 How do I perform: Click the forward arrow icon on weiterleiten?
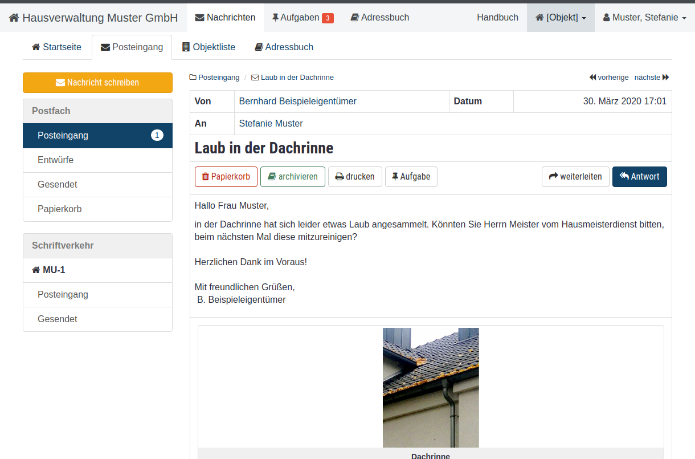point(553,177)
